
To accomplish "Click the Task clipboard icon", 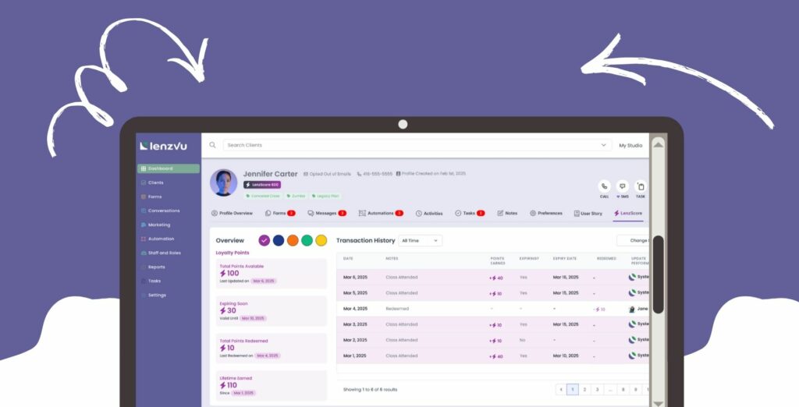I will (641, 186).
